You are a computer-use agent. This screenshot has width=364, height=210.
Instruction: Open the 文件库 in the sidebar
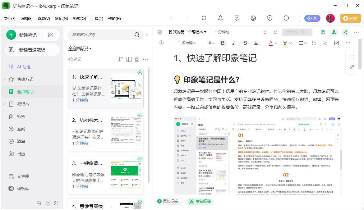20,176
